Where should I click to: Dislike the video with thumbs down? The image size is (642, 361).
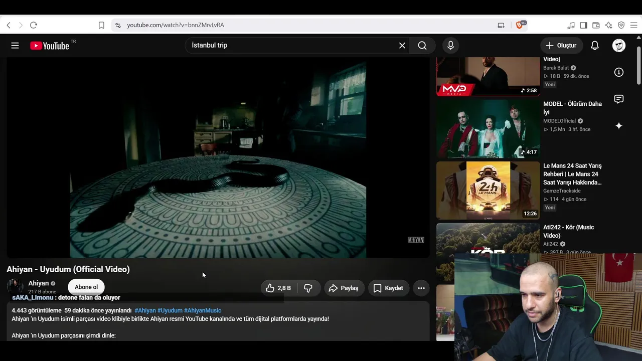308,288
